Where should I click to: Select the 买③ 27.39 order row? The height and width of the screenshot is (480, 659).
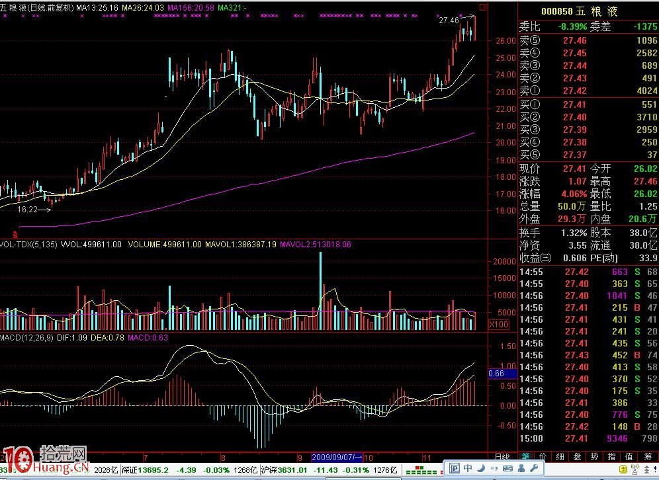point(588,130)
